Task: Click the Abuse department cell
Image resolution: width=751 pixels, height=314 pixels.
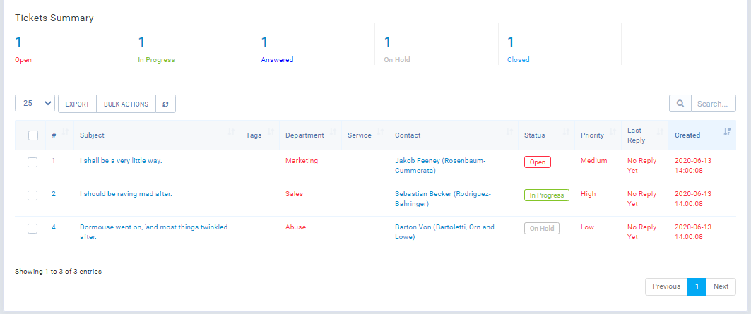Action: pos(295,227)
